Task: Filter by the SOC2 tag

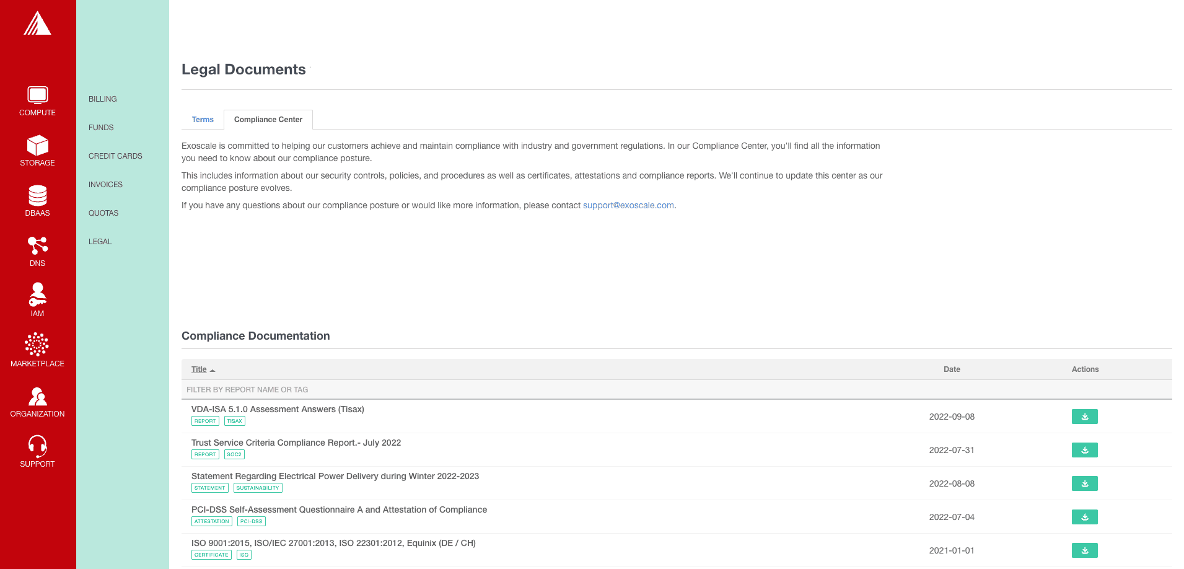Action: (x=234, y=454)
